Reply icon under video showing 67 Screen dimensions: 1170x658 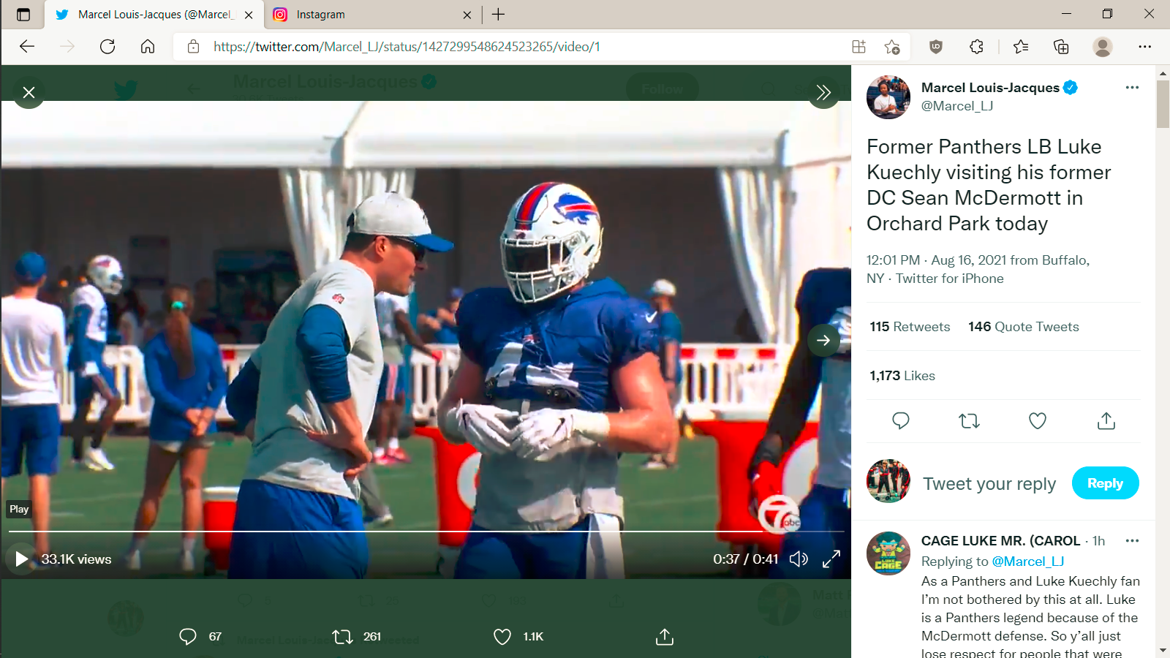click(188, 637)
